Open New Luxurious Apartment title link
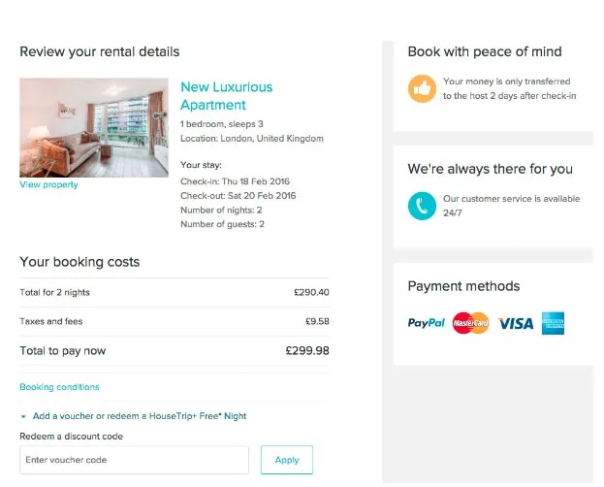 pyautogui.click(x=226, y=96)
